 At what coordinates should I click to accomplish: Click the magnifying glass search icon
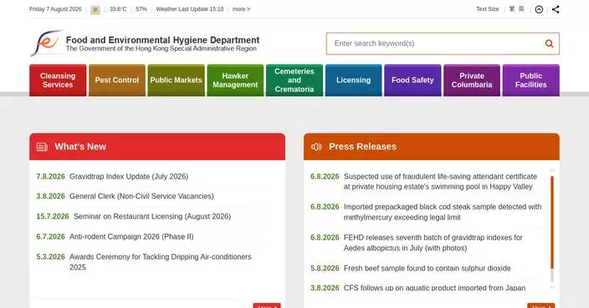point(549,43)
